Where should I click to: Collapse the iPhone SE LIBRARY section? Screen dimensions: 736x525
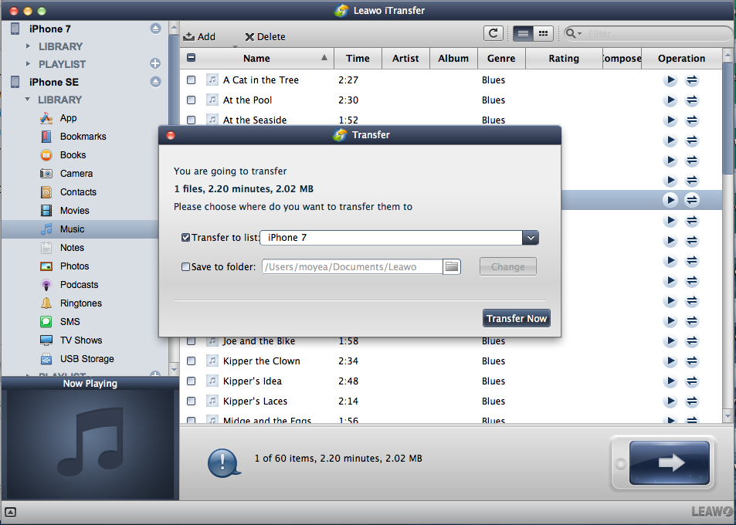(29, 100)
